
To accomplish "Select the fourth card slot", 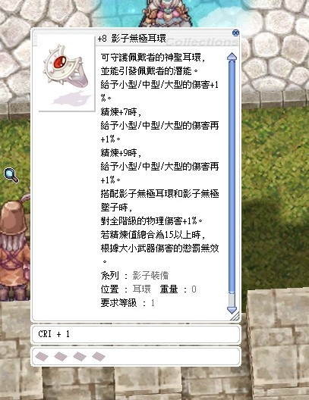I will coord(99,356).
